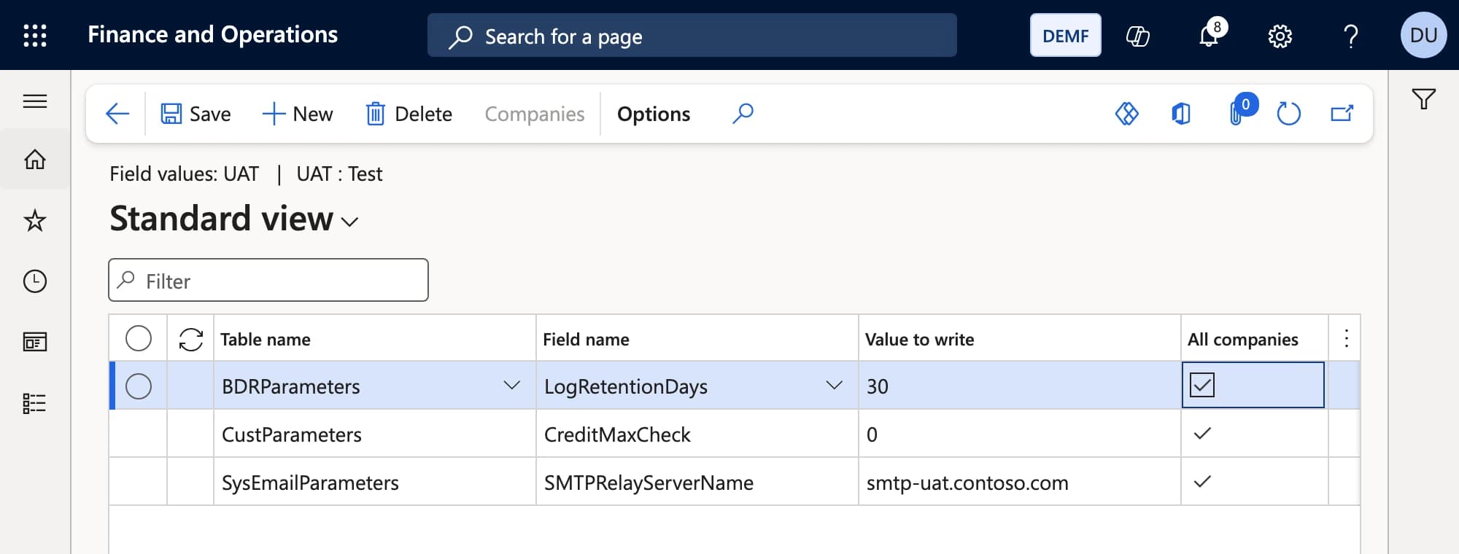The width and height of the screenshot is (1459, 554).
Task: Click the action pane search magnifier
Action: coord(743,113)
